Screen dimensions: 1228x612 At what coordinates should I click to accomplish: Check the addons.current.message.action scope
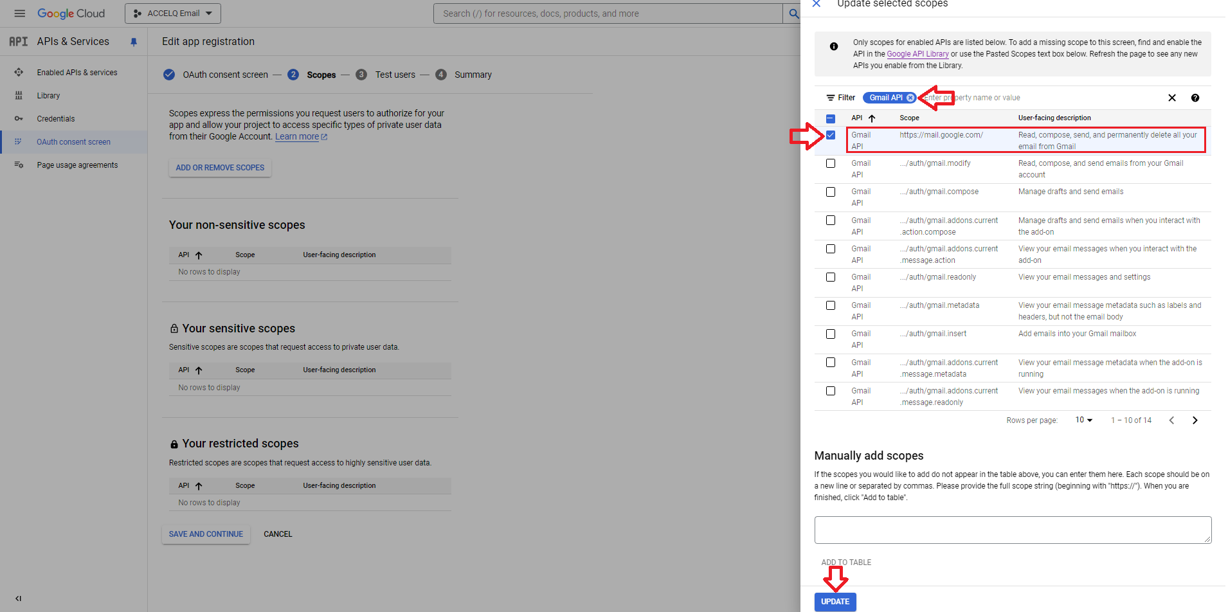[831, 249]
